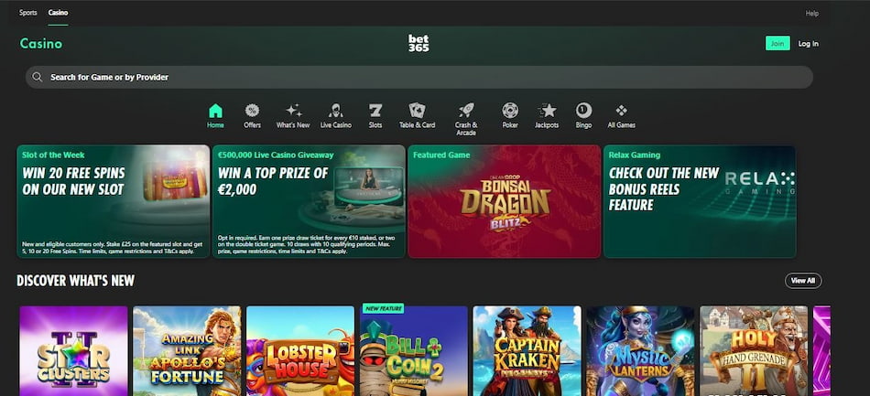Image resolution: width=870 pixels, height=396 pixels.
Task: Launch the Captain Kraken game tile
Action: pyautogui.click(x=527, y=351)
